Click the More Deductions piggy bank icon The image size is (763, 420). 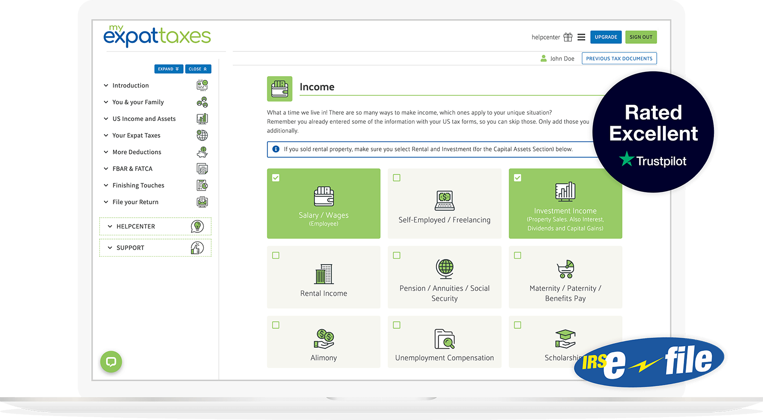point(202,152)
